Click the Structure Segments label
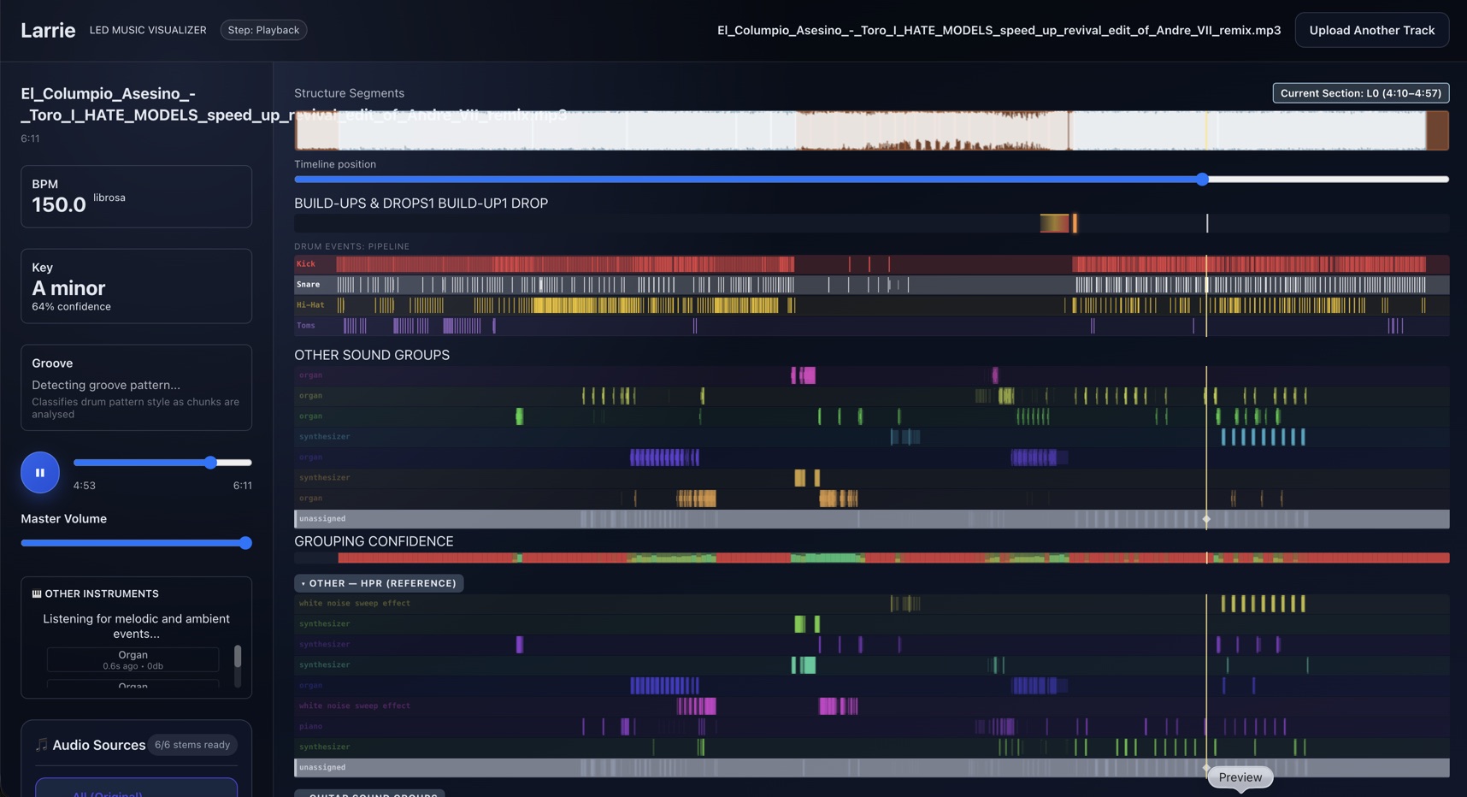 point(349,93)
